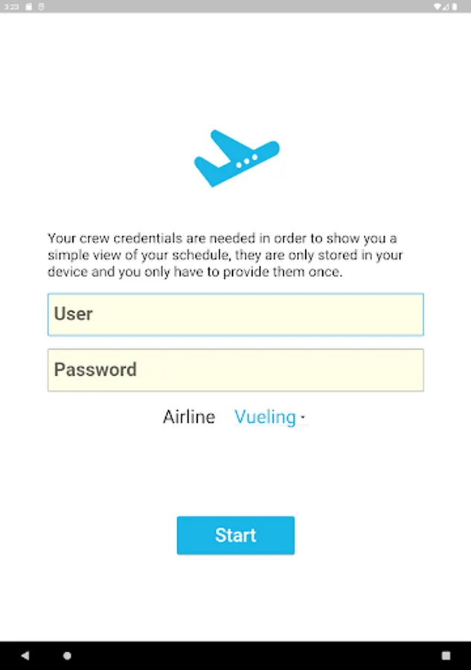The height and width of the screenshot is (670, 471).
Task: Click the small arrow beside Vueling
Action: (302, 418)
